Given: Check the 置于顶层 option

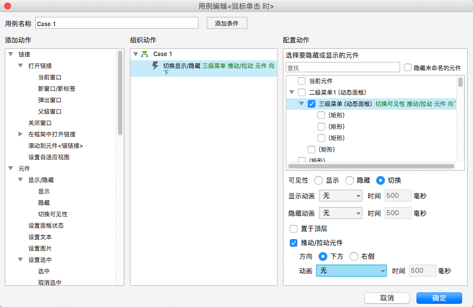Looking at the screenshot, I should click(294, 229).
